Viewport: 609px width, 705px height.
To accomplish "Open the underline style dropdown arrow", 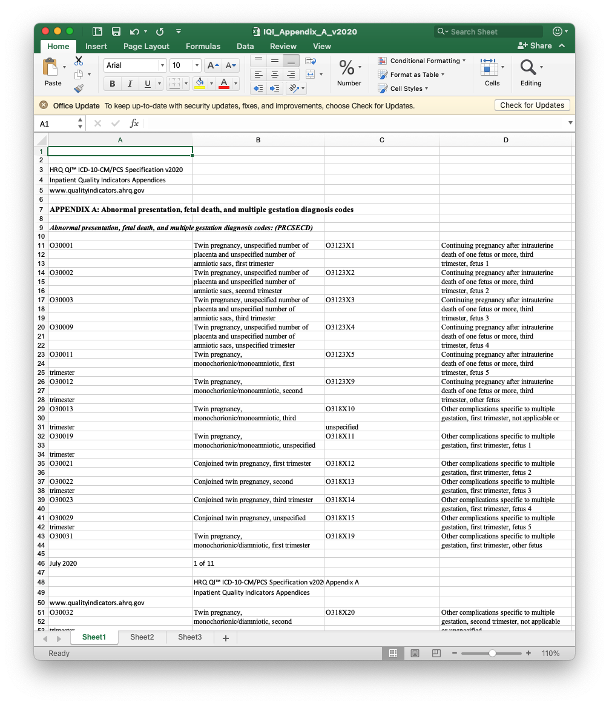I will [159, 84].
